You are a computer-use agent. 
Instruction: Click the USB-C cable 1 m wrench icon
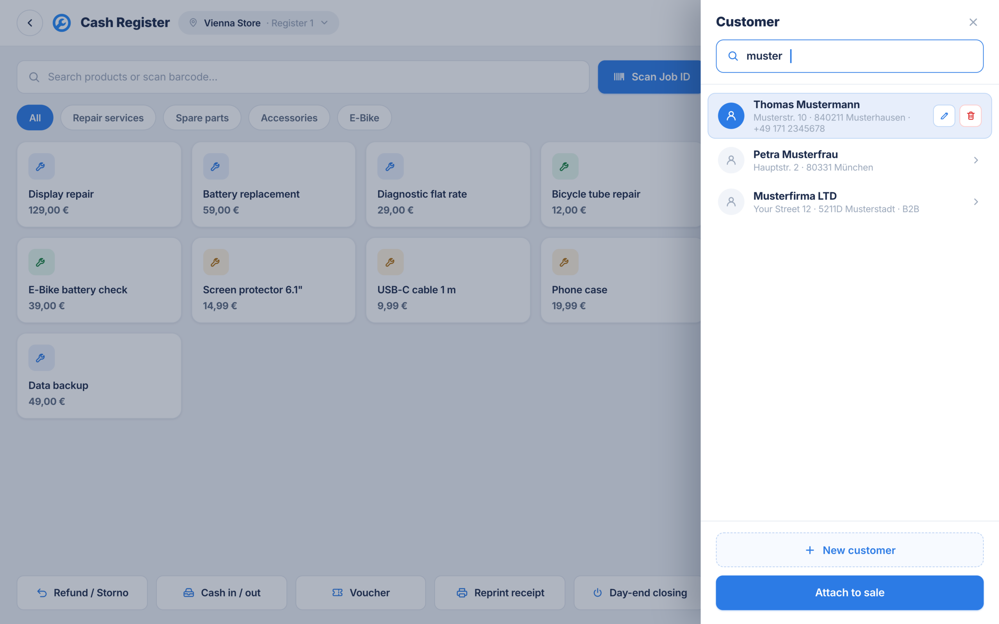click(x=391, y=262)
